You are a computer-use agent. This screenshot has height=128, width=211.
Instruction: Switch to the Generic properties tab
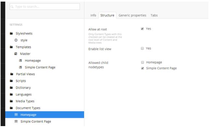(132, 15)
